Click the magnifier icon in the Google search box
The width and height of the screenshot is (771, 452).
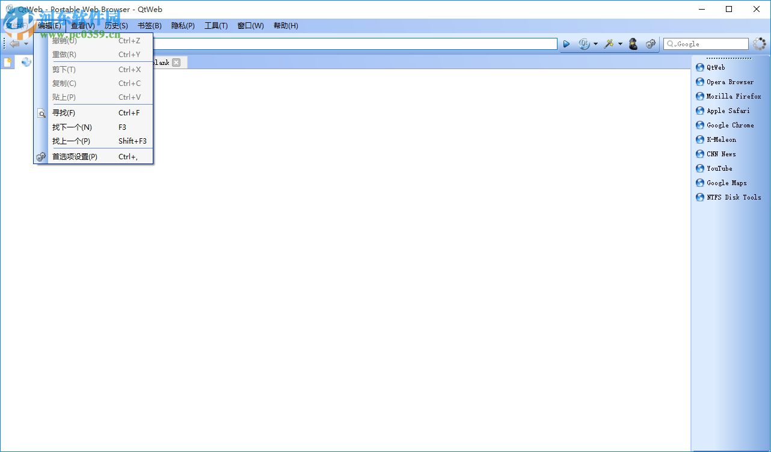(x=671, y=44)
